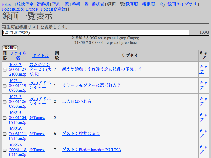Viewport: 211px width, 158px height.
Task: Register Folcast in iTunes link
Action: pos(45,9)
